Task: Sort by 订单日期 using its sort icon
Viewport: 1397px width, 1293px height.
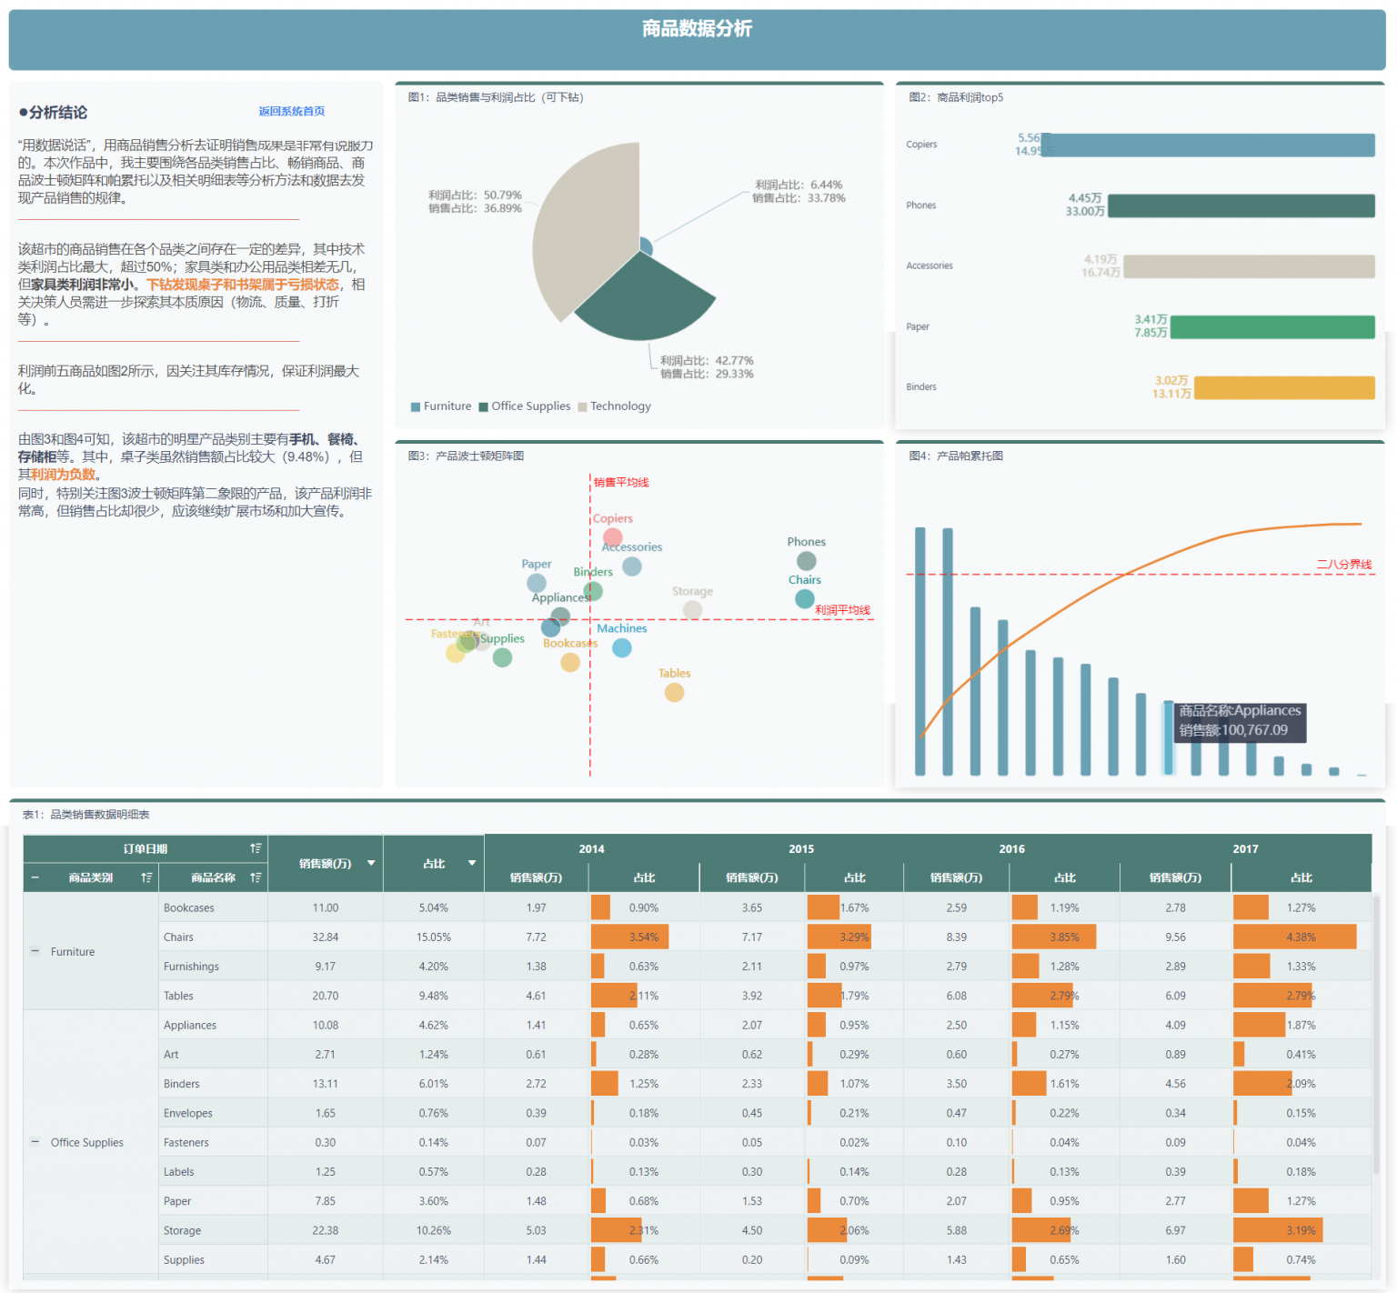Action: coord(256,848)
